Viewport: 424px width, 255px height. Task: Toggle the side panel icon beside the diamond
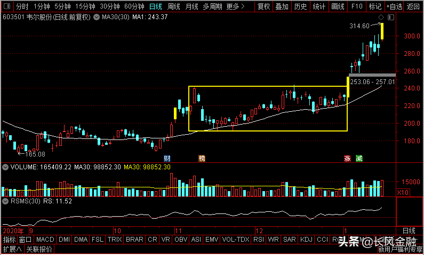[391, 18]
